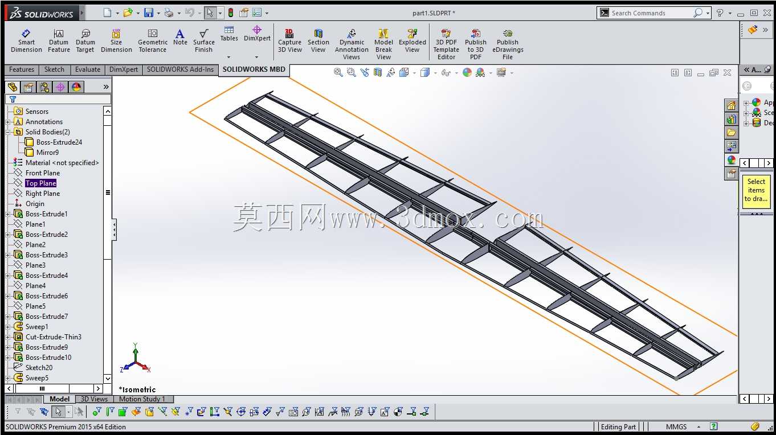Image resolution: width=776 pixels, height=435 pixels.
Task: Click Zoom to Area in the view toolbar
Action: tap(352, 72)
